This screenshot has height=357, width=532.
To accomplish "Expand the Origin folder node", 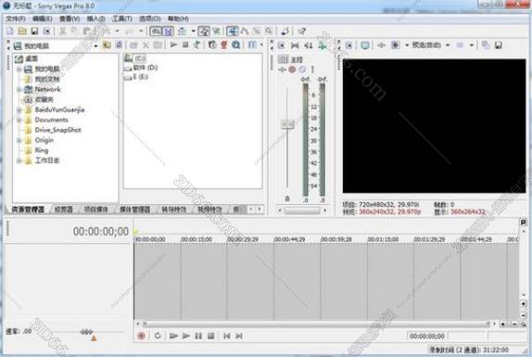I will point(19,140).
